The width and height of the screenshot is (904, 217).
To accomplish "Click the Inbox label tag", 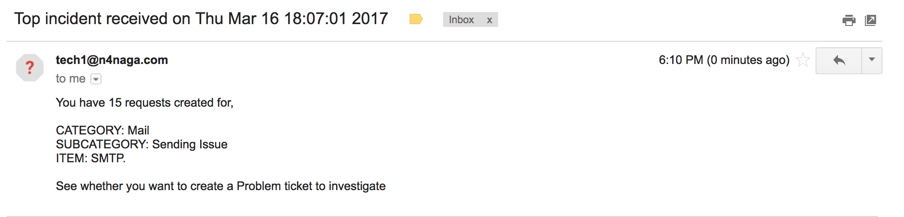I will (461, 20).
